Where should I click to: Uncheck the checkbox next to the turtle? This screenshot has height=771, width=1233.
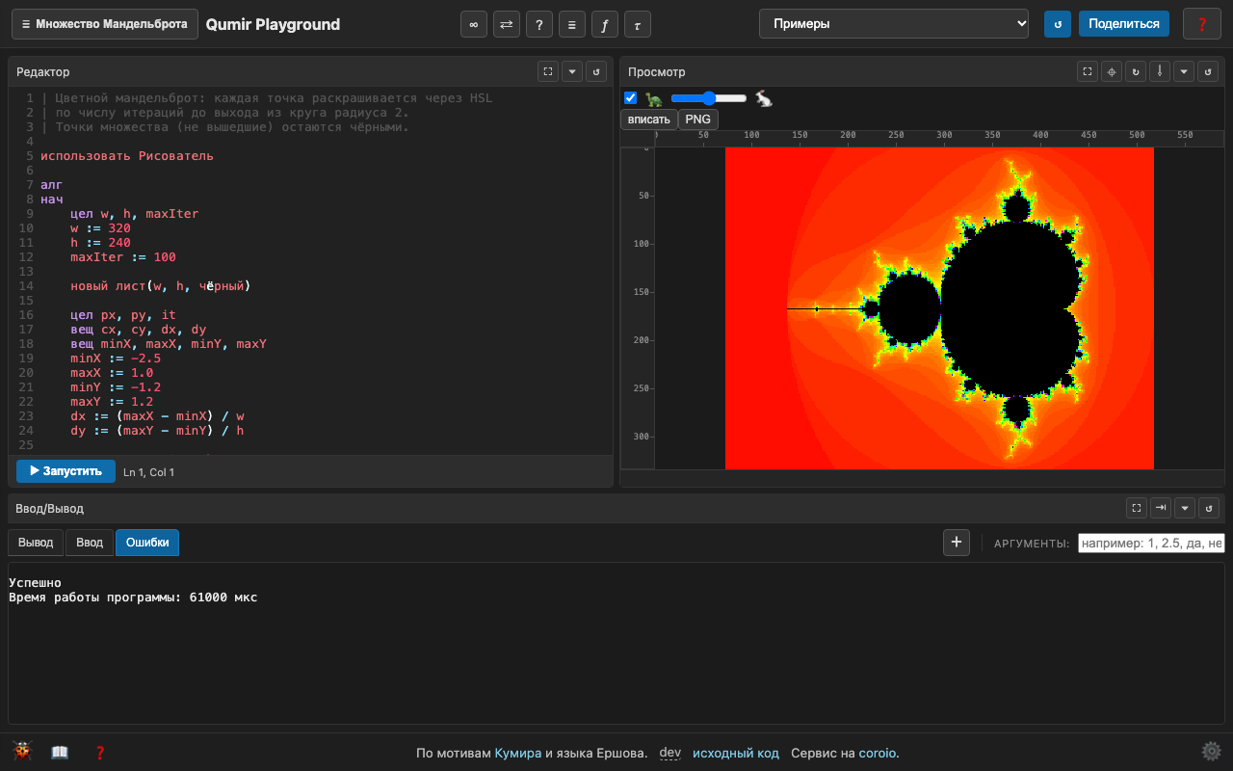point(631,98)
